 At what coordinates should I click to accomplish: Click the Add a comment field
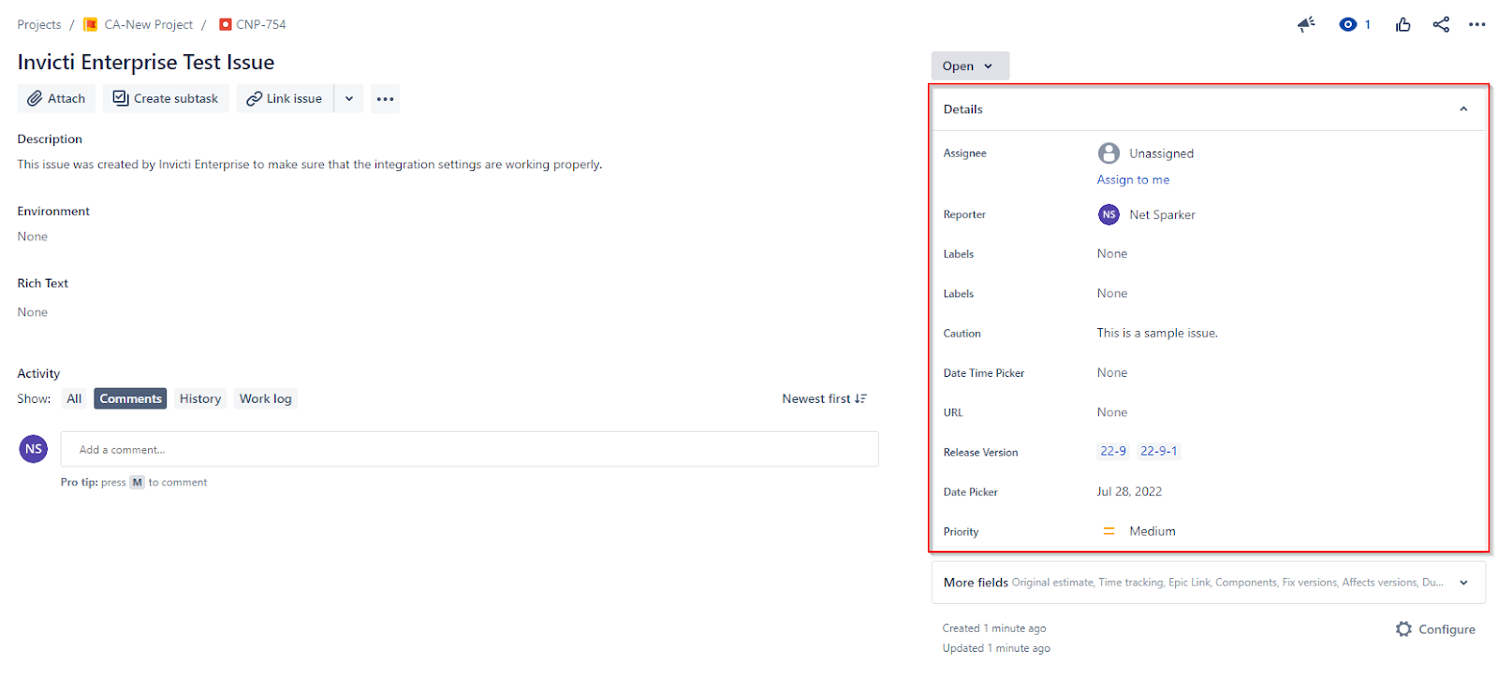470,449
